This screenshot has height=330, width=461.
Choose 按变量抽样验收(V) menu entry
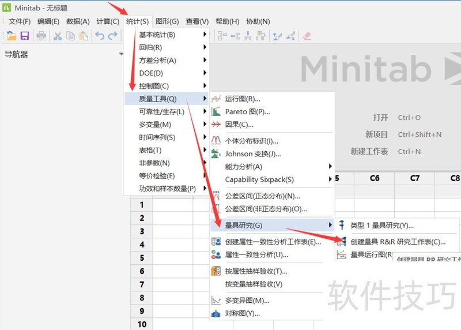click(x=266, y=284)
